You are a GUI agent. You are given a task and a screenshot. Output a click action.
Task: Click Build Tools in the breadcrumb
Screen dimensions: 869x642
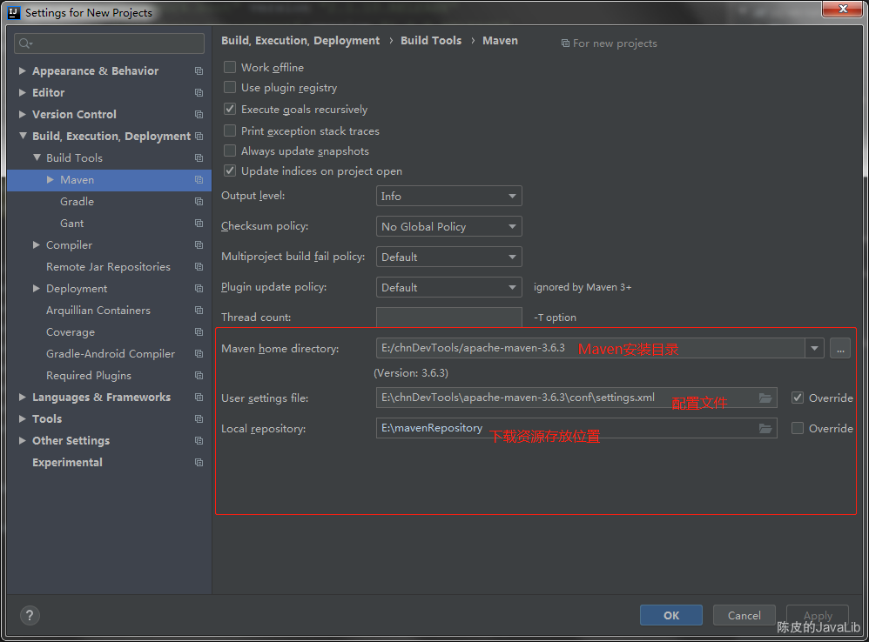coord(431,40)
